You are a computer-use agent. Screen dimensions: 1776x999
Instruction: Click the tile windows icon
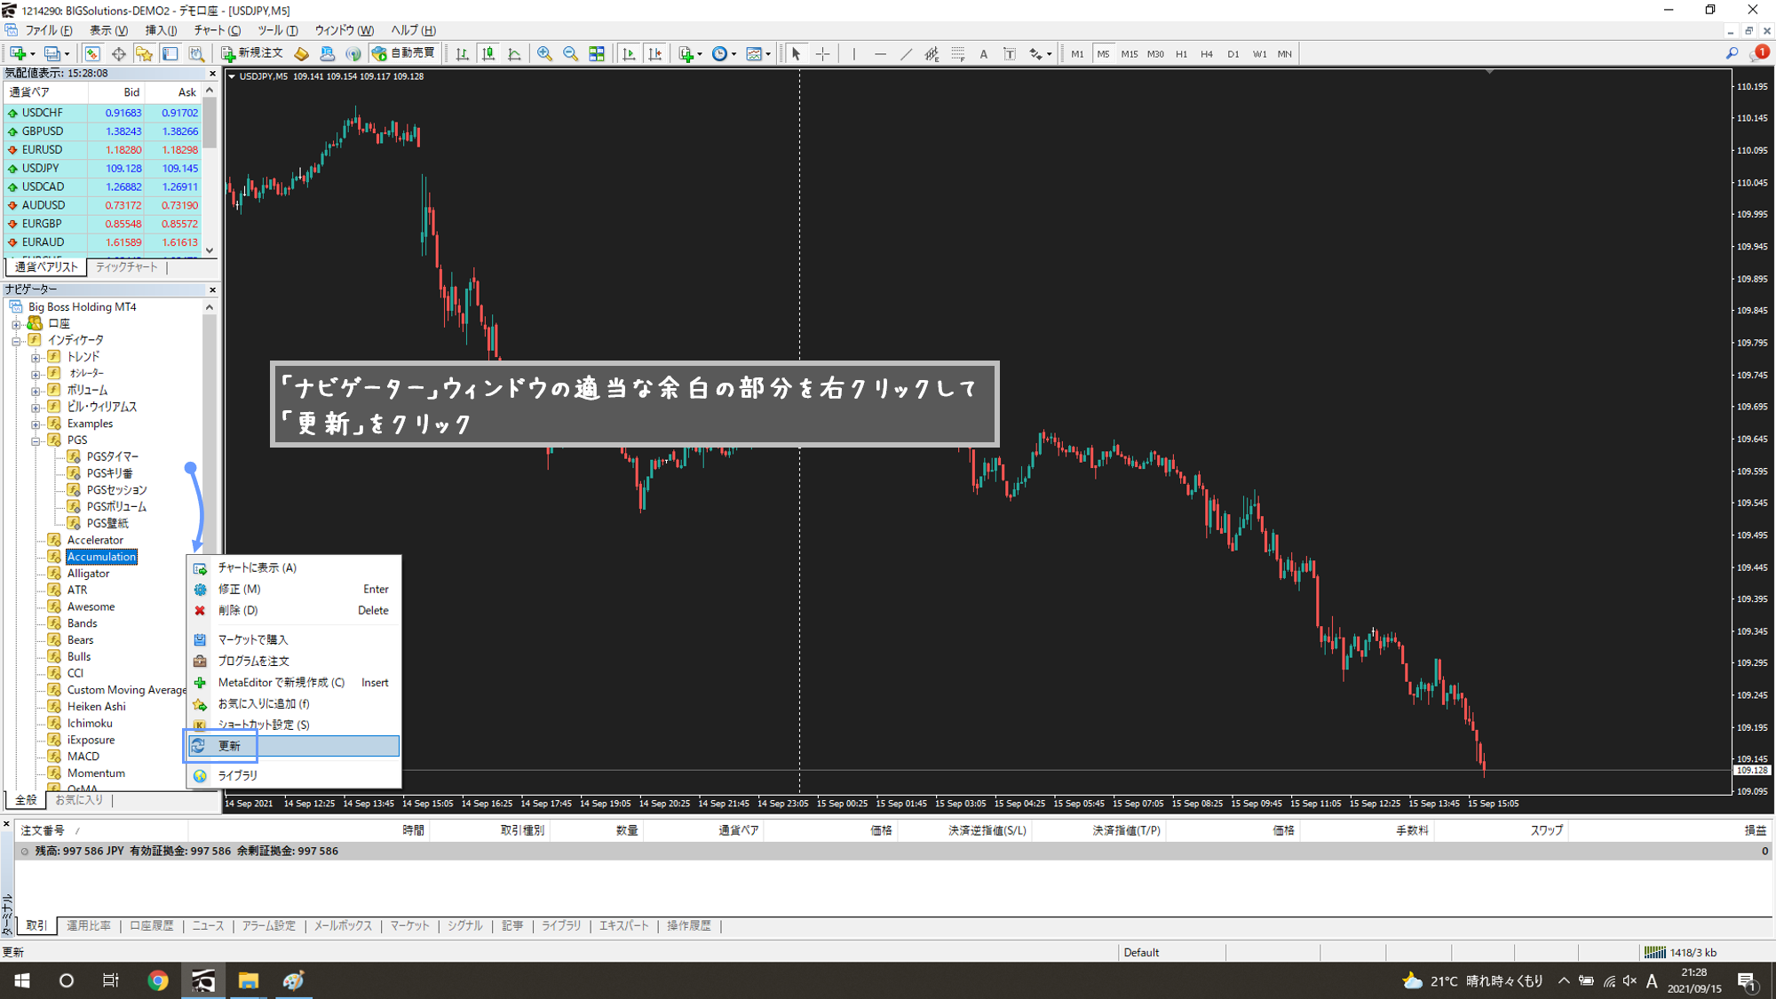tap(597, 54)
